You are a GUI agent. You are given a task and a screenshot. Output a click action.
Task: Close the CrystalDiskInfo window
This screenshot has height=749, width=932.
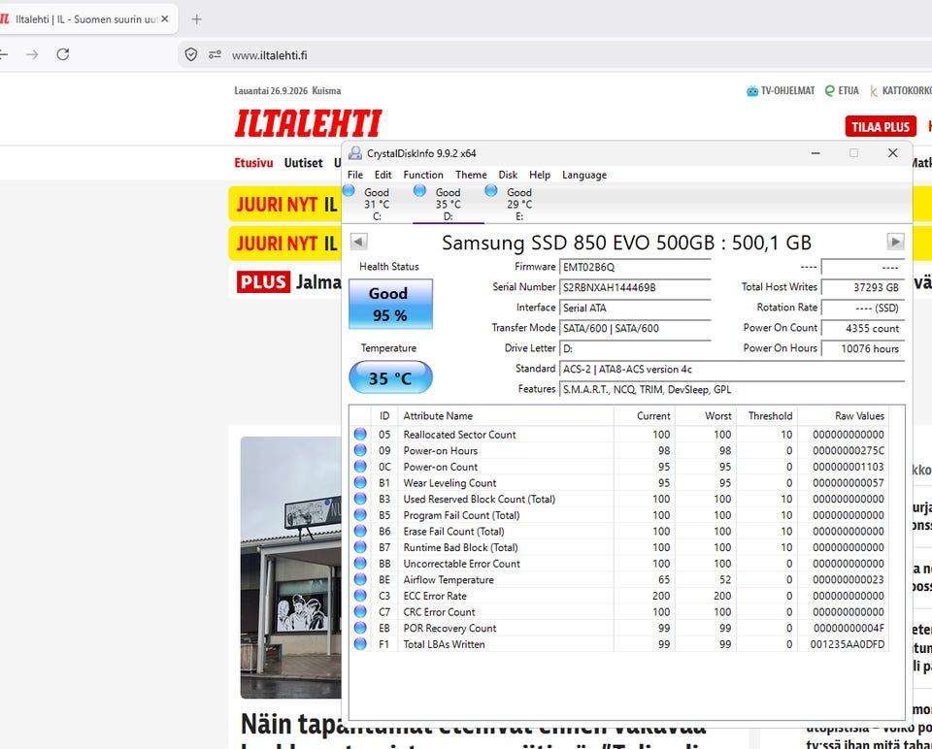(x=892, y=153)
